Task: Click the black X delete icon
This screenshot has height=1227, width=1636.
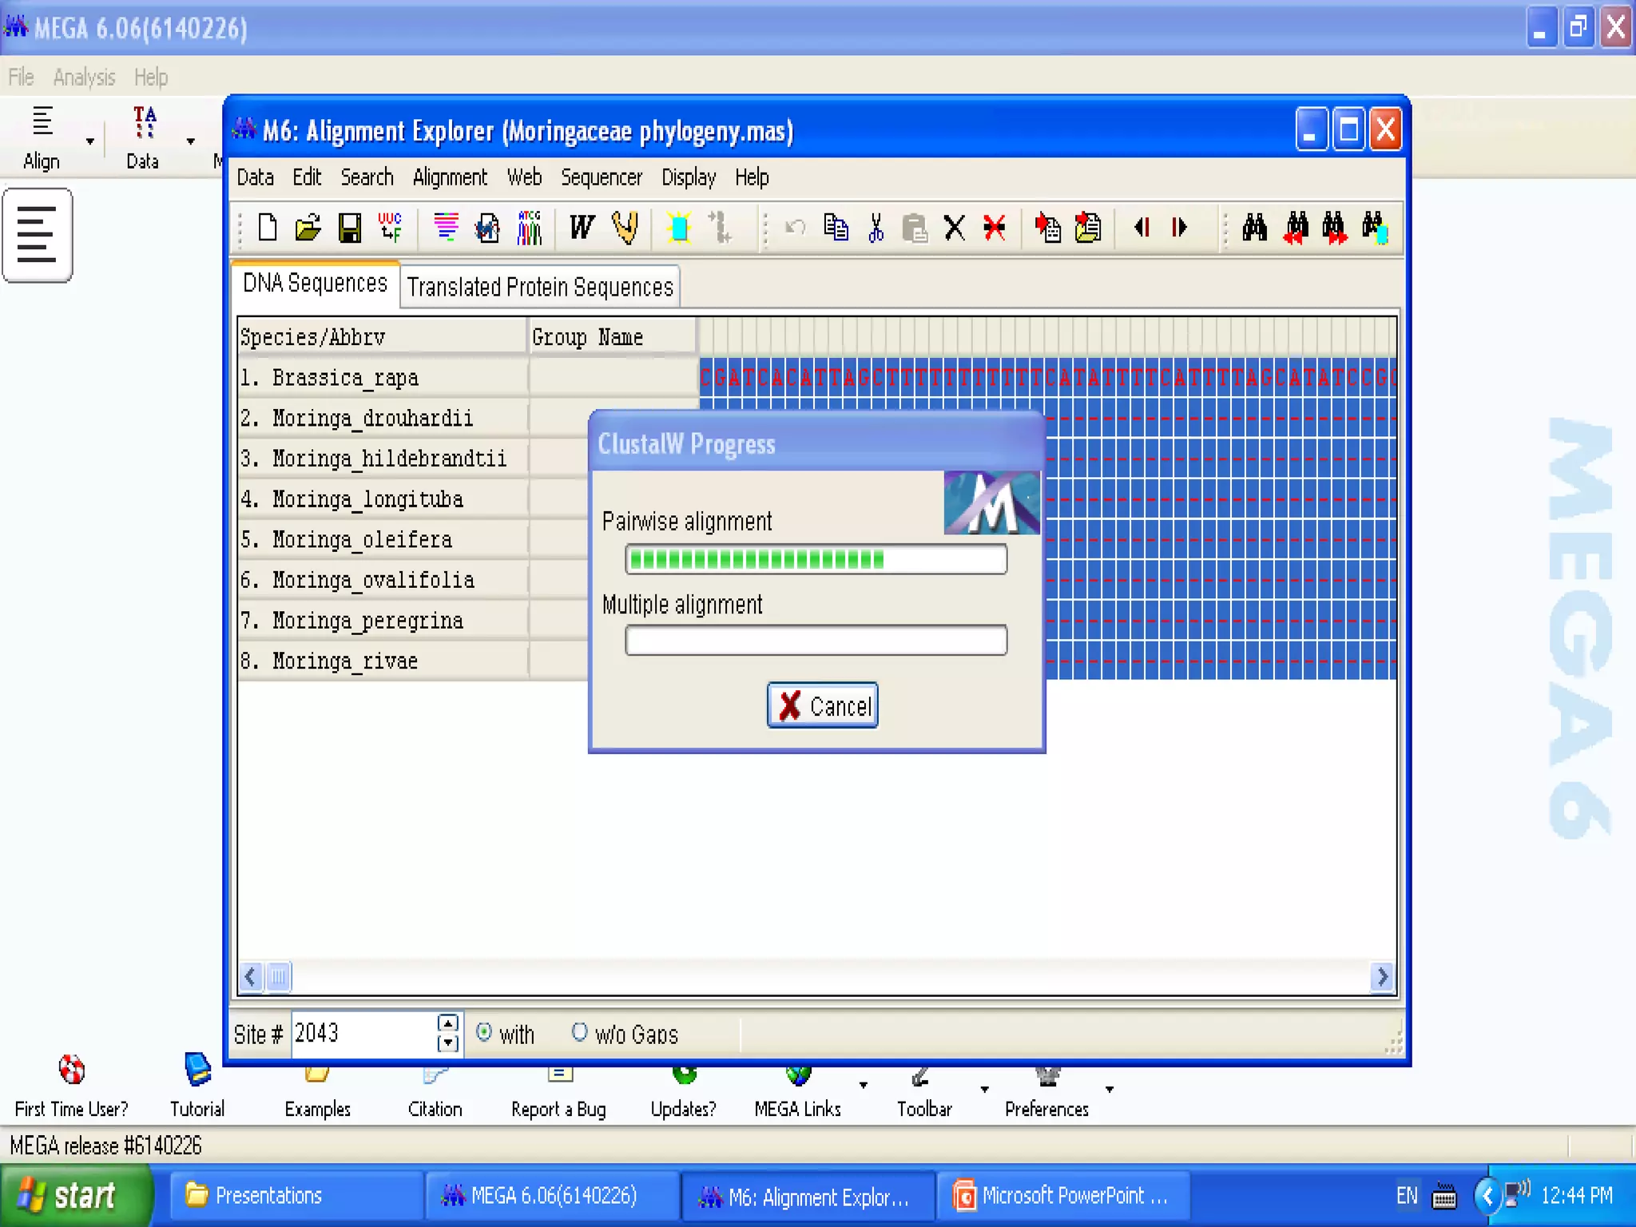Action: [x=954, y=228]
